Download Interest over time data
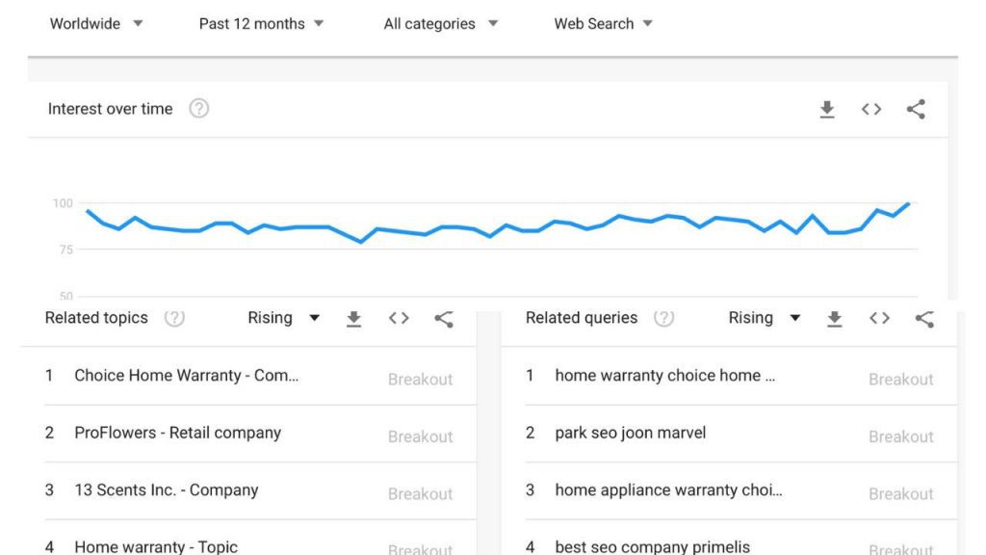 [827, 110]
